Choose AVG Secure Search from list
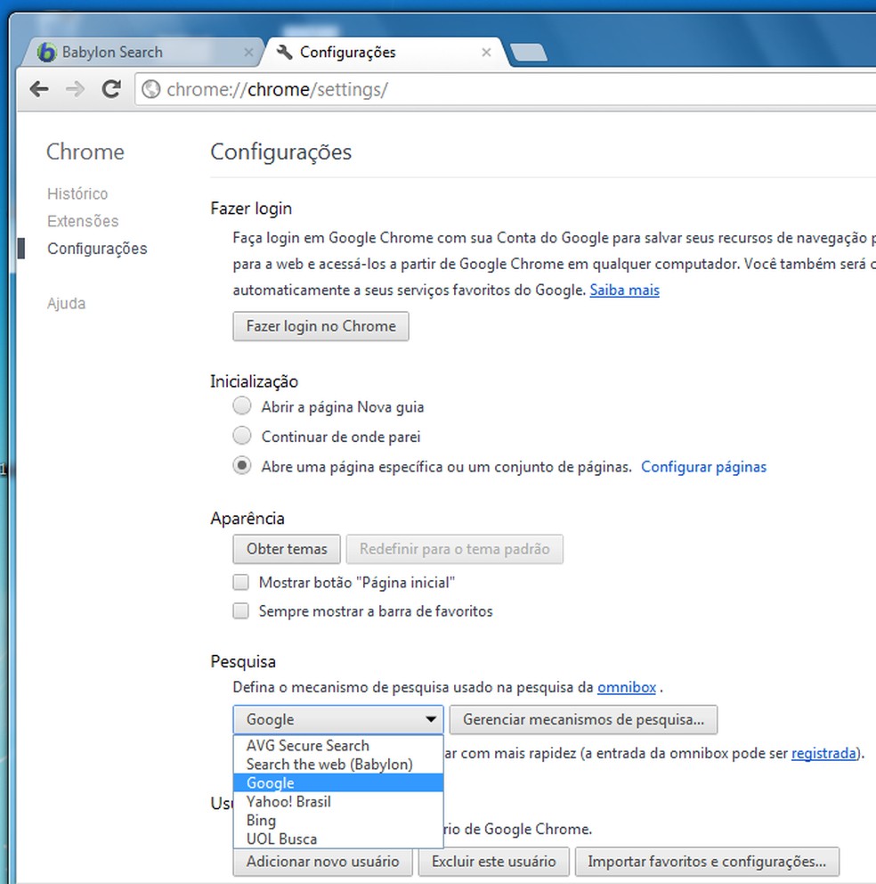Image resolution: width=876 pixels, height=884 pixels. coord(338,745)
